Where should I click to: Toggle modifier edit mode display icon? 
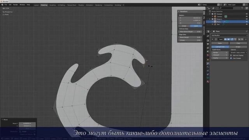(232, 39)
